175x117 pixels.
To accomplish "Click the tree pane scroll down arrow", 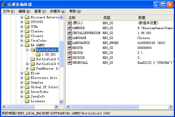I will [x=61, y=102].
